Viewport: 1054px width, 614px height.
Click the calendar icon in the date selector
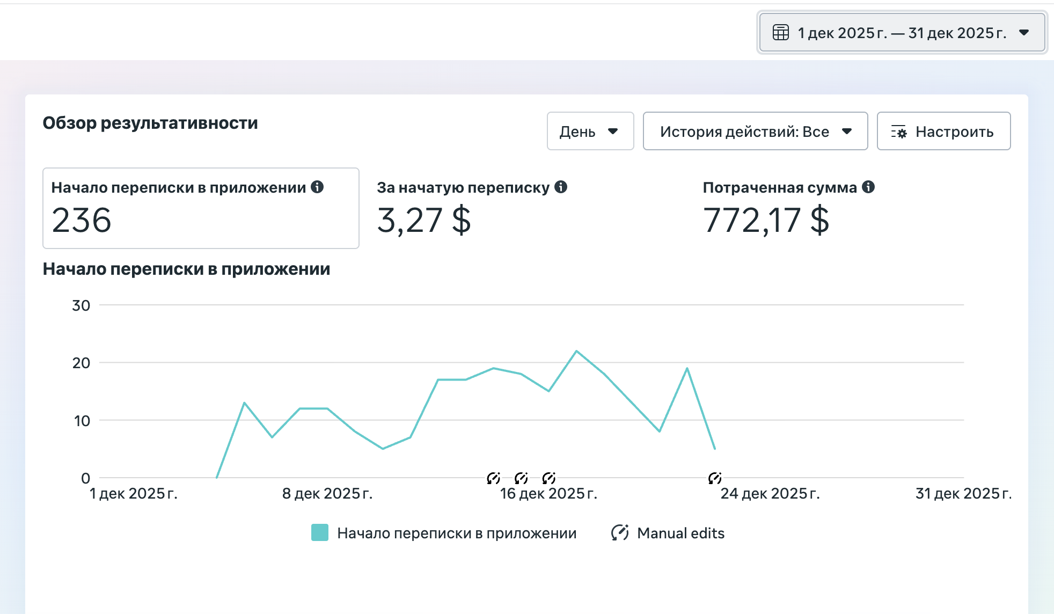[x=781, y=33]
